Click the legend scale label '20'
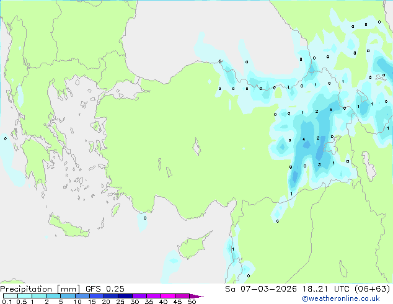393x304 pixels. [106, 302]
